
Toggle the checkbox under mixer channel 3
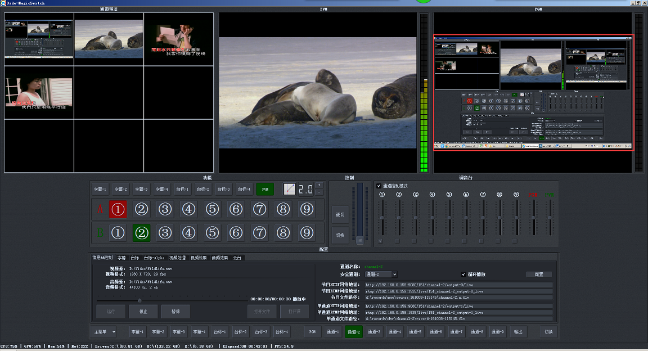tap(414, 241)
